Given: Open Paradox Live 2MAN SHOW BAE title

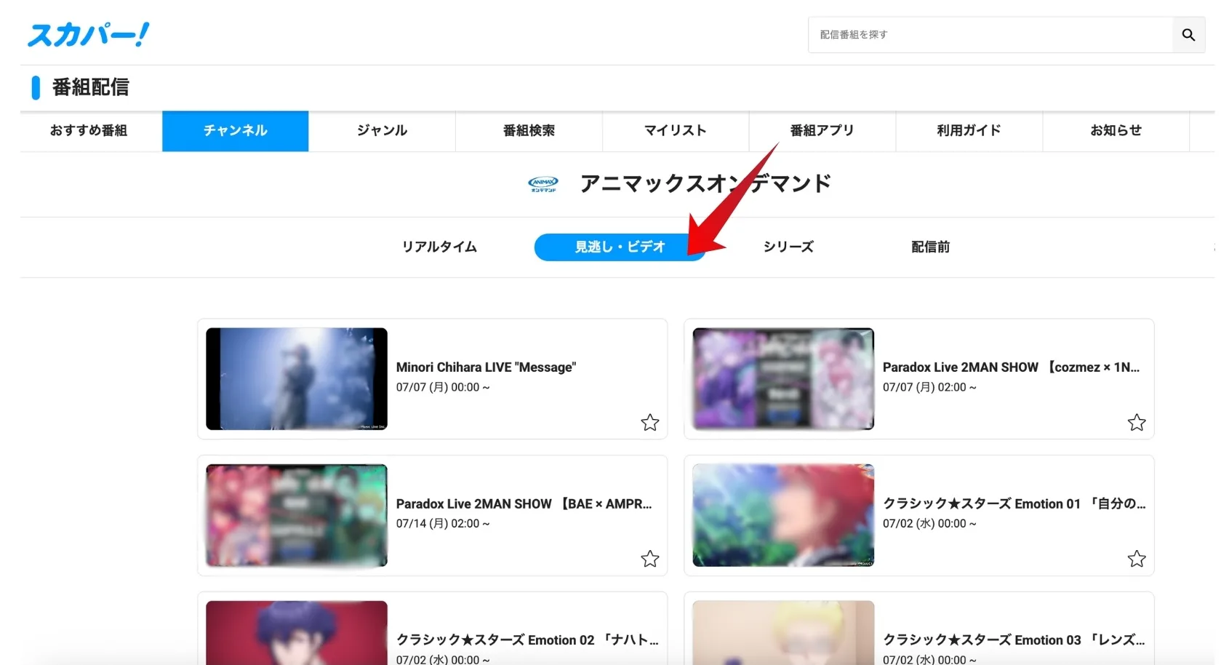Looking at the screenshot, I should pyautogui.click(x=524, y=504).
